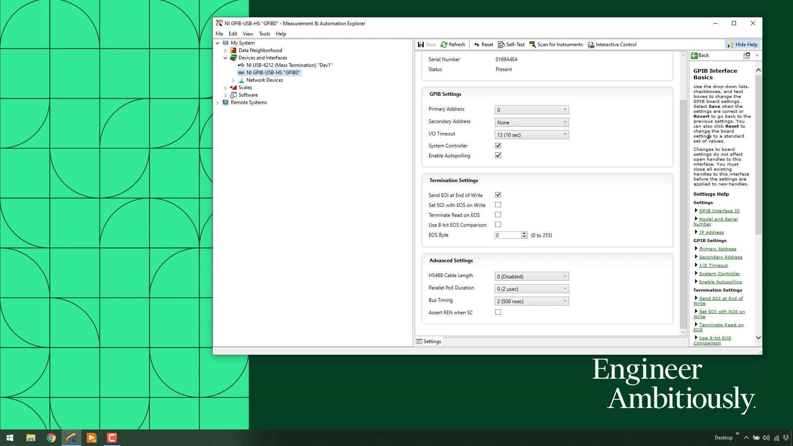Uncheck the System Controller checkbox
Viewport: 793px width, 446px height.
(498, 146)
